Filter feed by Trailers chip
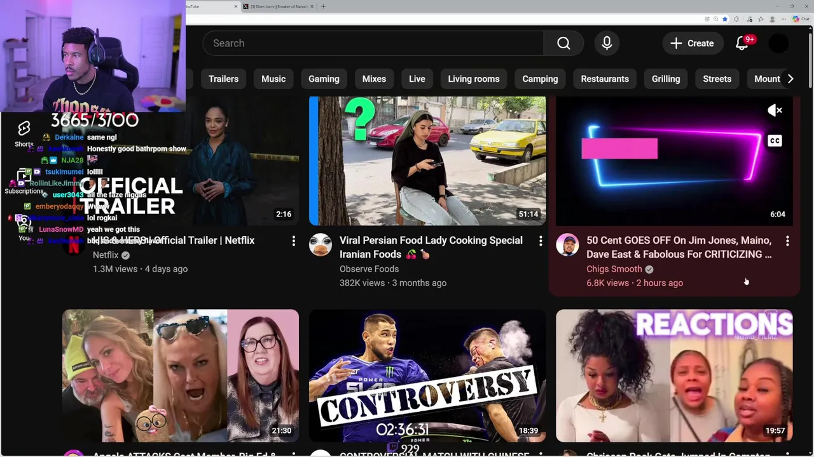Image resolution: width=814 pixels, height=457 pixels. (x=223, y=79)
